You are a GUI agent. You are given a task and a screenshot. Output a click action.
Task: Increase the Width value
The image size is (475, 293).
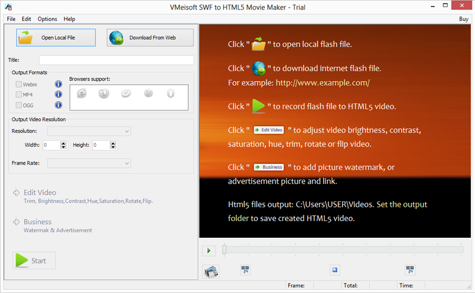point(64,143)
